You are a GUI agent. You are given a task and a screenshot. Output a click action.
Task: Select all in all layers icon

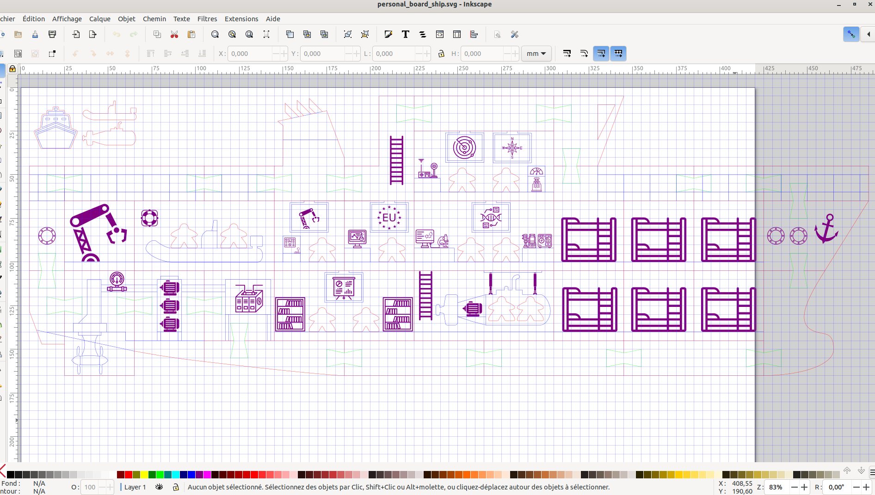[18, 54]
